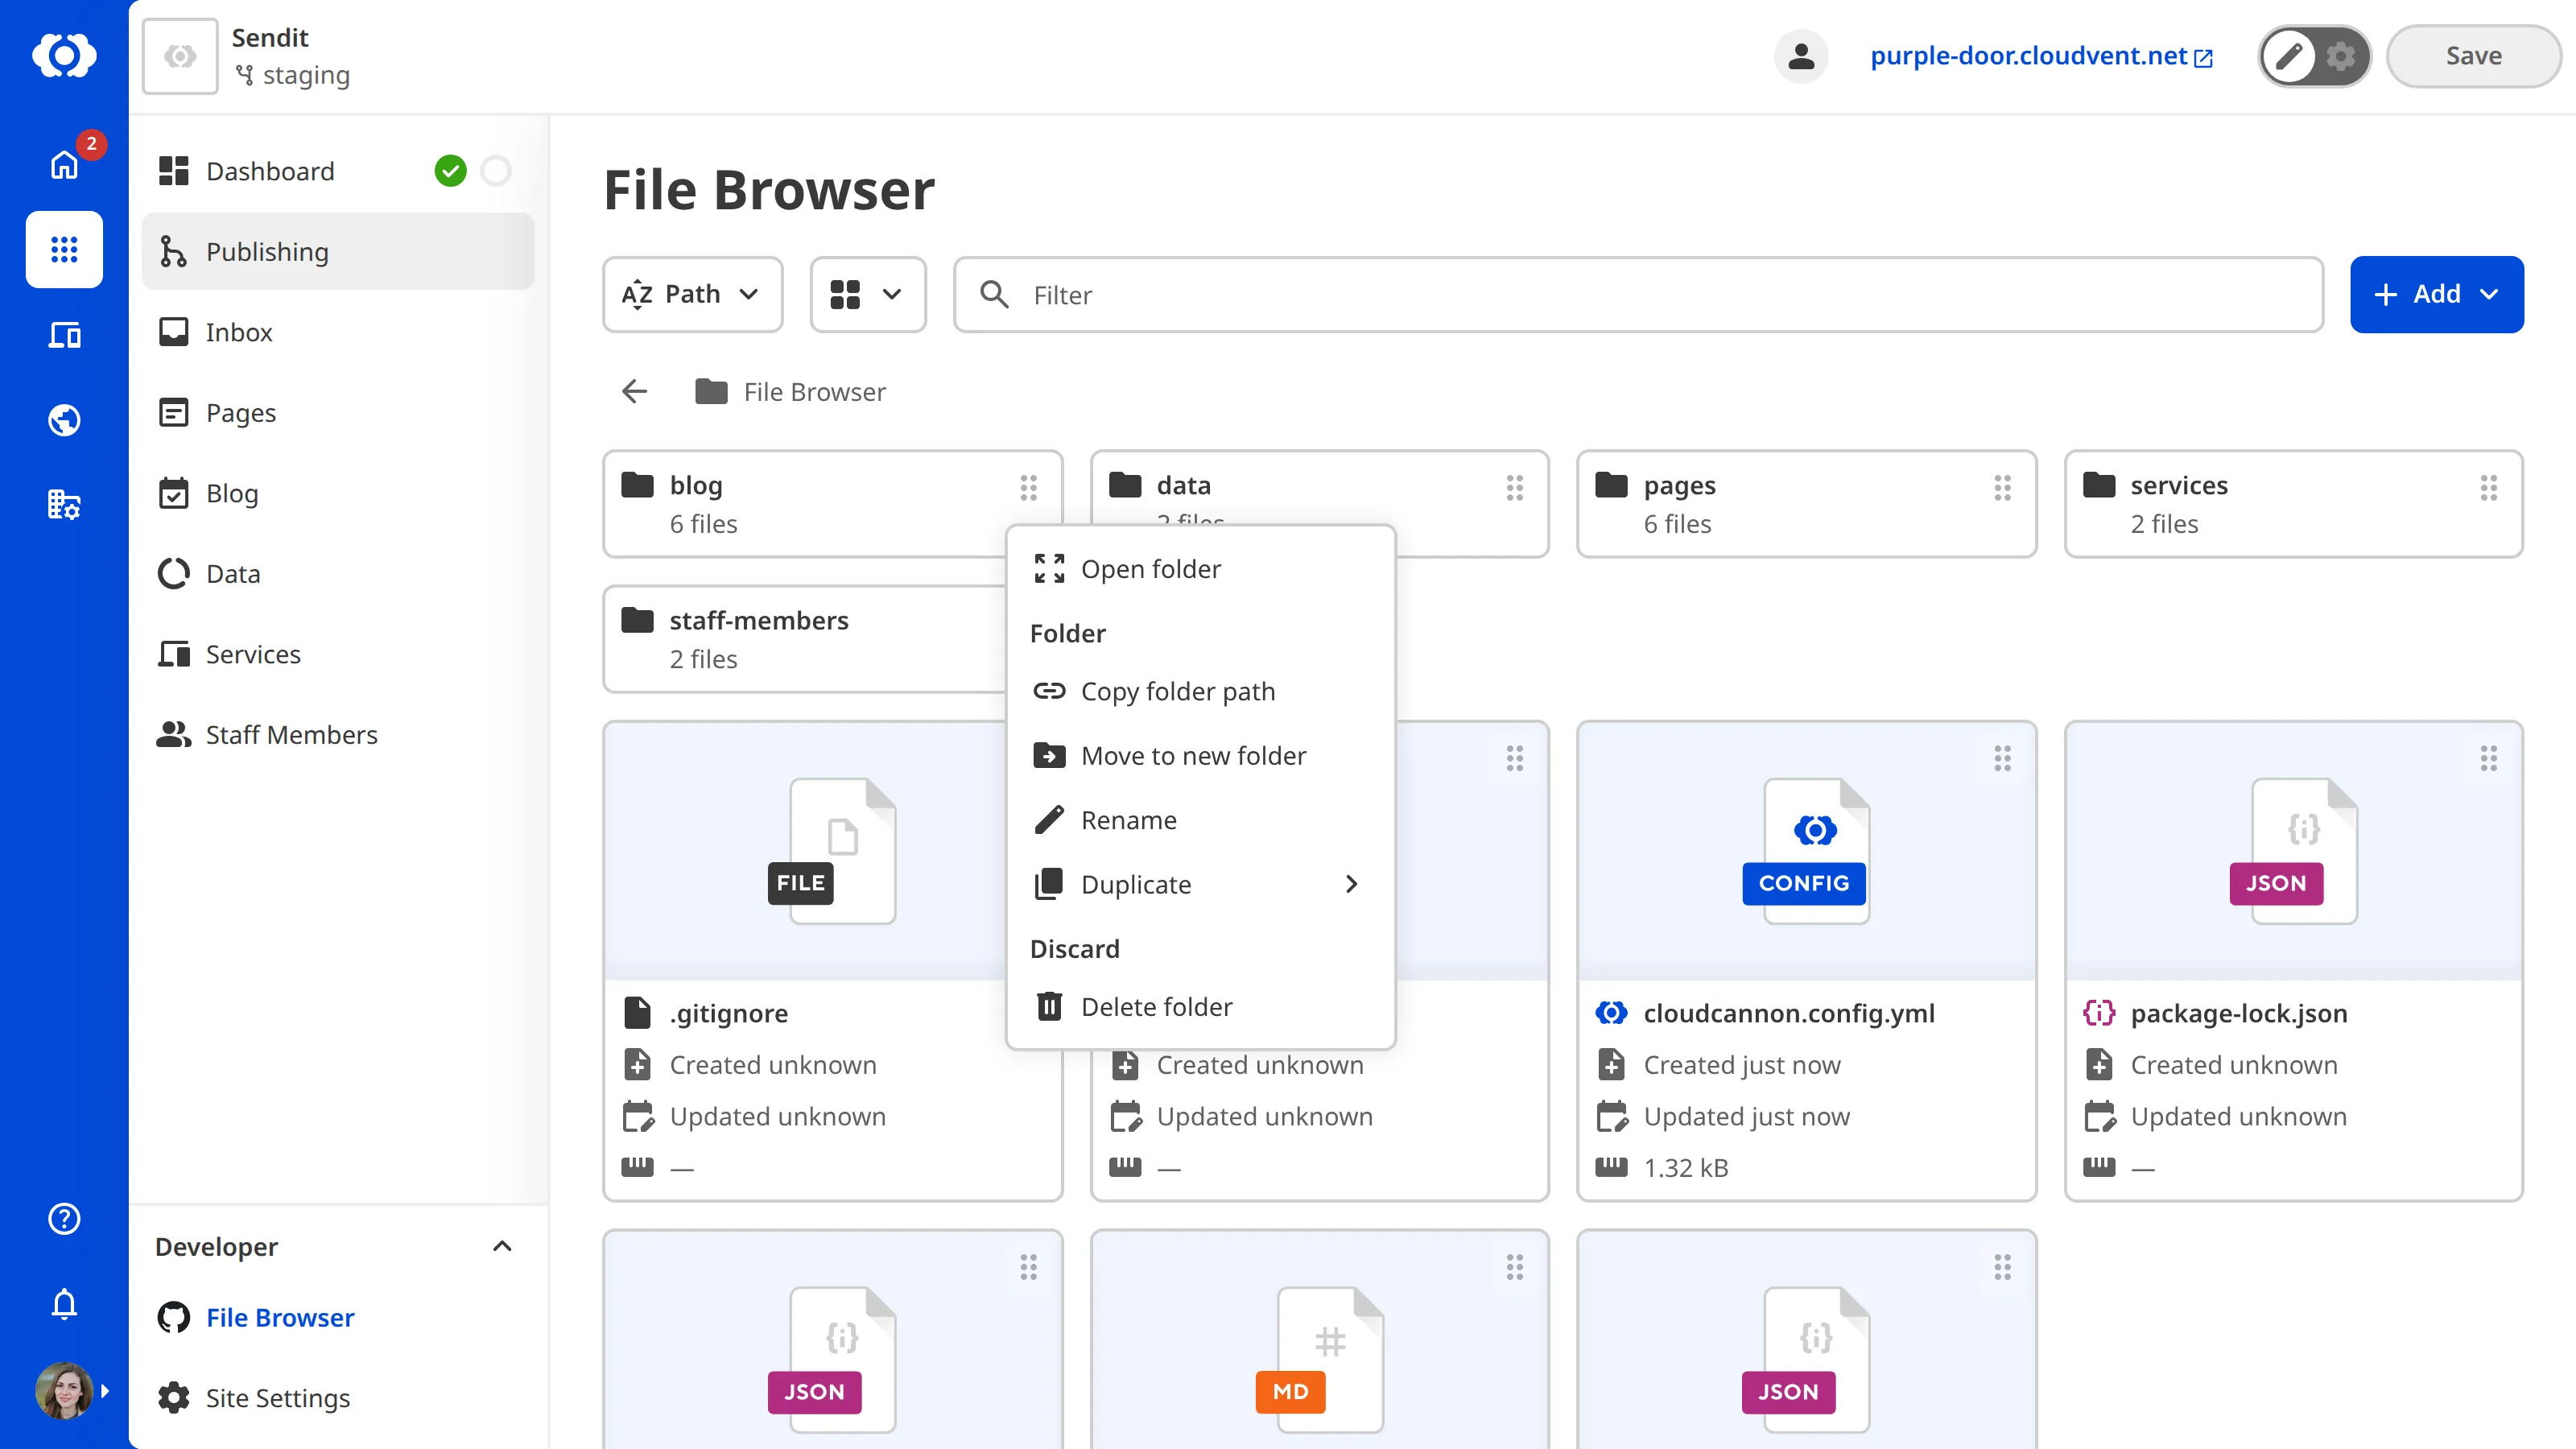Open Inbox in sidebar
This screenshot has height=1449, width=2576.
pyautogui.click(x=338, y=332)
